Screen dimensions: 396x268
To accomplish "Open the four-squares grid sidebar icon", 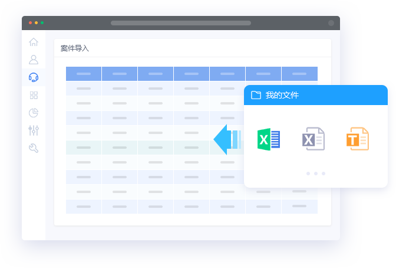I will click(x=34, y=95).
